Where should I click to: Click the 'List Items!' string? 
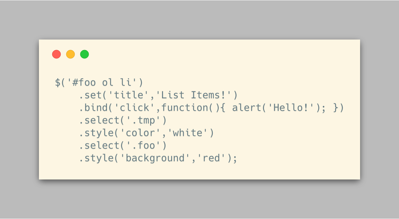pos(194,95)
